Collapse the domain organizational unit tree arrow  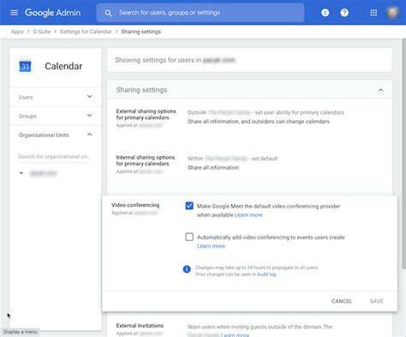(21, 173)
